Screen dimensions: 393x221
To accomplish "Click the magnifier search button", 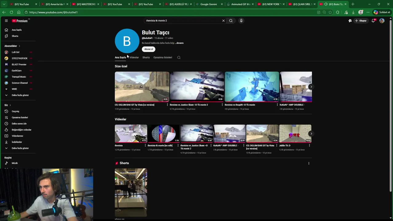I will 231,21.
